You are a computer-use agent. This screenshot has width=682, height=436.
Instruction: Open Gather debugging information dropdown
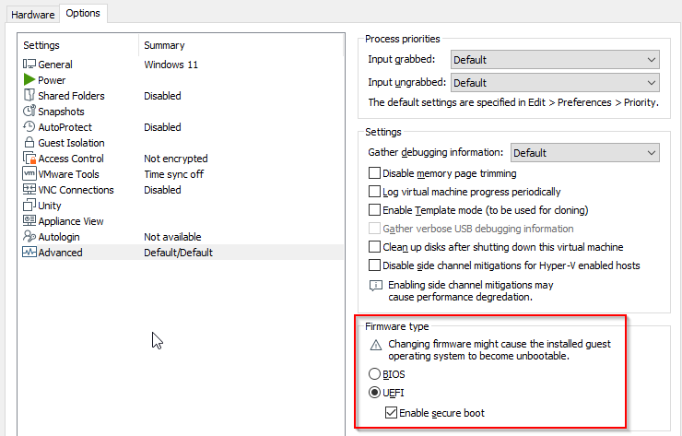[x=584, y=153]
